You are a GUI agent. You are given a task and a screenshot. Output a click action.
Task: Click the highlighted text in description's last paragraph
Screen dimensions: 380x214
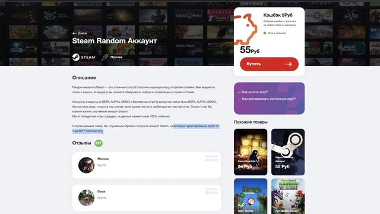tap(196, 126)
